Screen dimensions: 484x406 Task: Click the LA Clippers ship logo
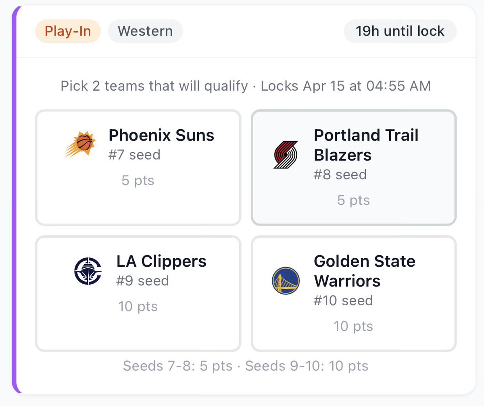(88, 271)
